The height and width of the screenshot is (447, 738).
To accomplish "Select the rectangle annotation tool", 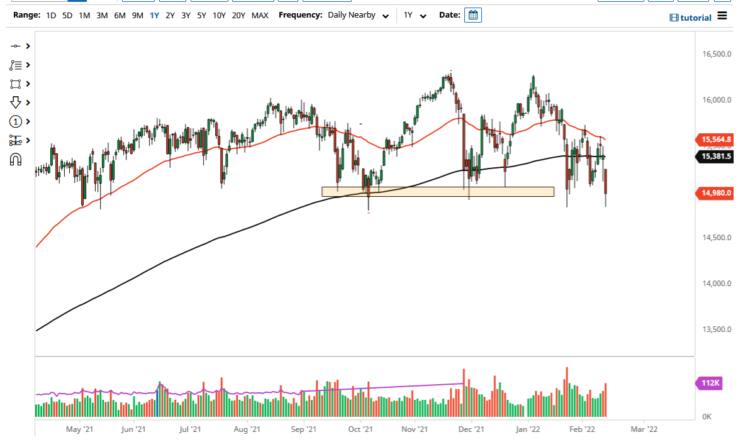I will [16, 84].
